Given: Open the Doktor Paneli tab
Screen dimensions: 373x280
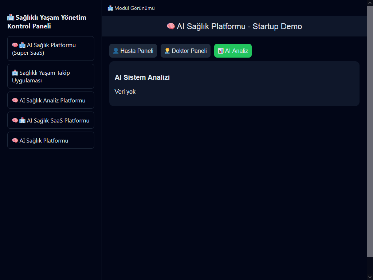Looking at the screenshot, I should point(185,51).
